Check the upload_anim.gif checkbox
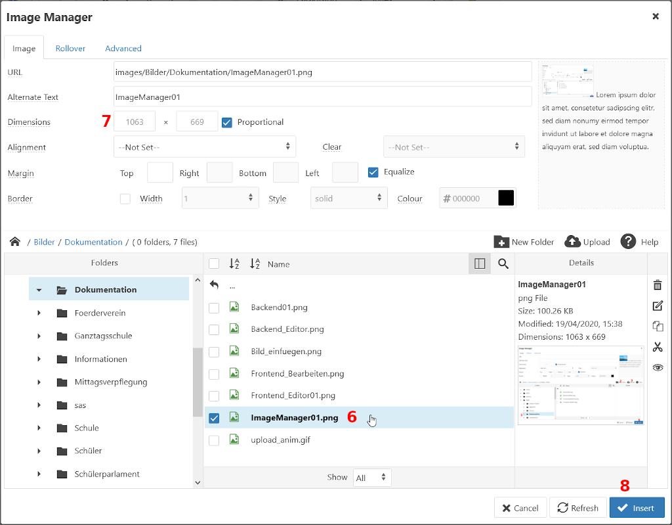 click(214, 440)
